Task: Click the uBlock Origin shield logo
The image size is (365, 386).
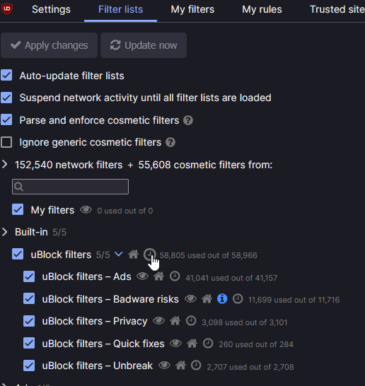Action: tap(7, 9)
